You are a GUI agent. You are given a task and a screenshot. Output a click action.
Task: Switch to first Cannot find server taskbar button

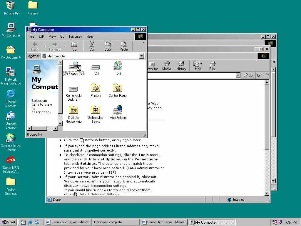[x=68, y=222]
